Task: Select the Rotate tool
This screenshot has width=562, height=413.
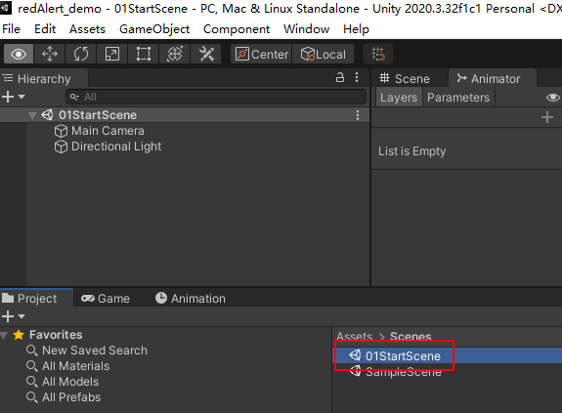Action: (x=81, y=54)
